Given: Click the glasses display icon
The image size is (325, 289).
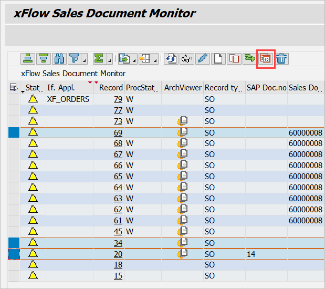Looking at the screenshot, I should (x=186, y=58).
